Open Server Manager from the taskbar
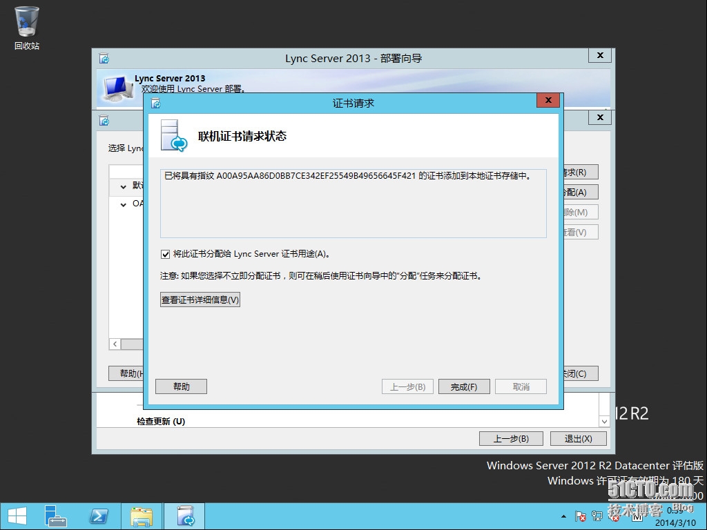Viewport: 707px width, 530px height. (x=55, y=516)
